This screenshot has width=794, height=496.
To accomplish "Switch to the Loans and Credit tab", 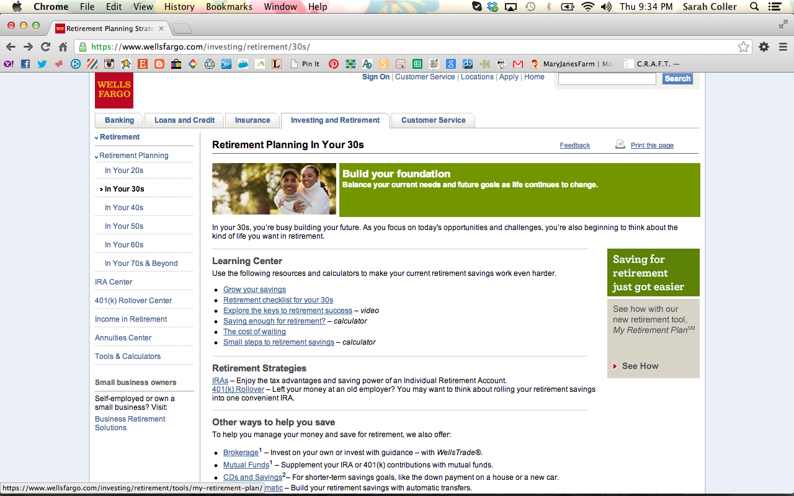I will coord(184,120).
